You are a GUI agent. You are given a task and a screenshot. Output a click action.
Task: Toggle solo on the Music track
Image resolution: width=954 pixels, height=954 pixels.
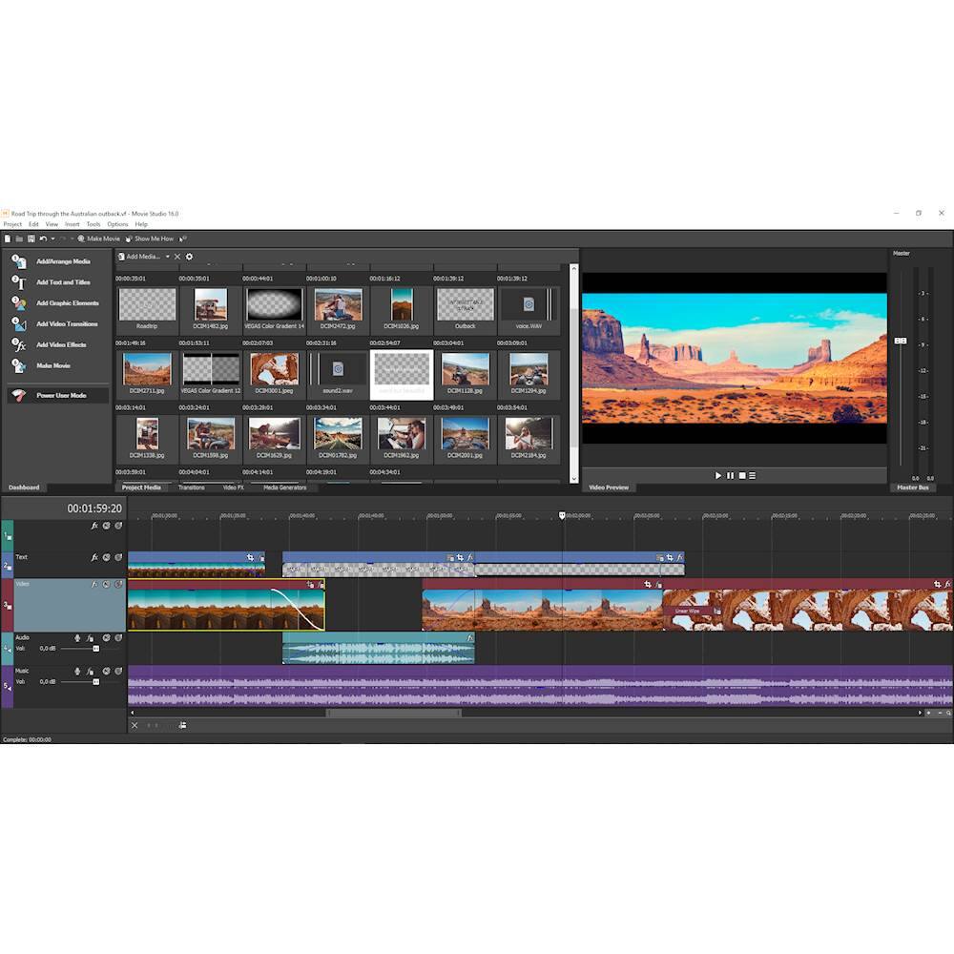[x=118, y=671]
